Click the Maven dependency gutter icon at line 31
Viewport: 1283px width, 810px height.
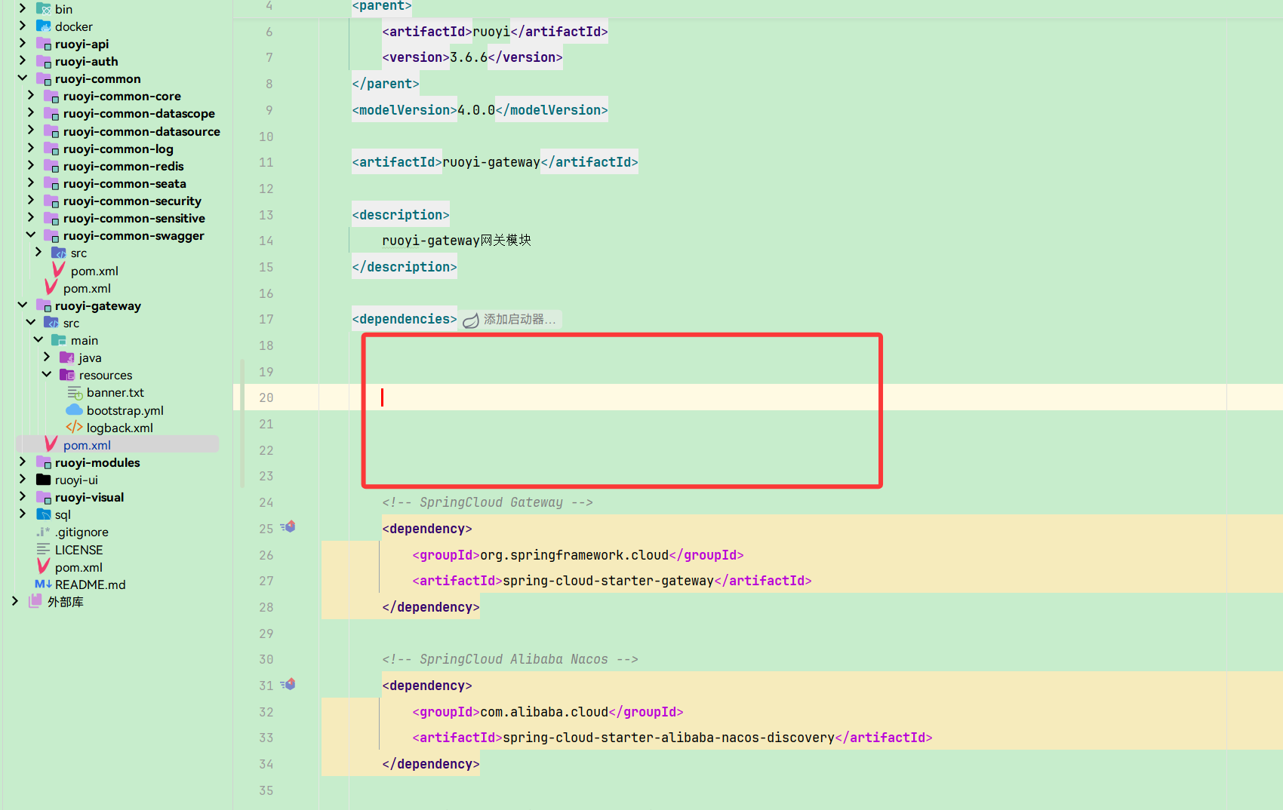click(x=288, y=683)
